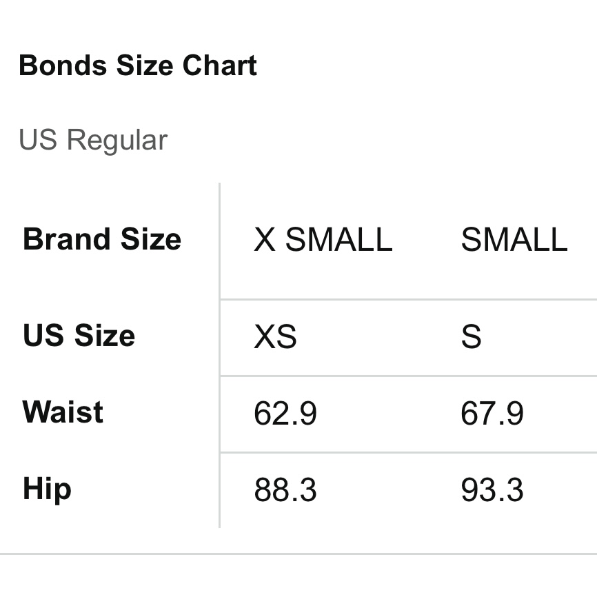Select the 67.9 waist value
This screenshot has height=597, width=597.
(x=492, y=414)
